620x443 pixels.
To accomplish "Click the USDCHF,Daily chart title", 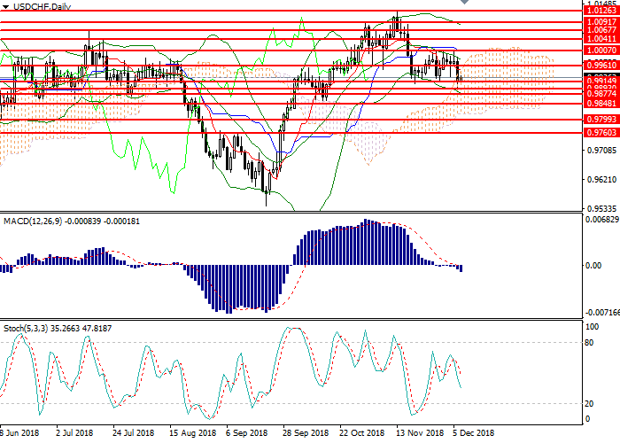I will 37,6.
